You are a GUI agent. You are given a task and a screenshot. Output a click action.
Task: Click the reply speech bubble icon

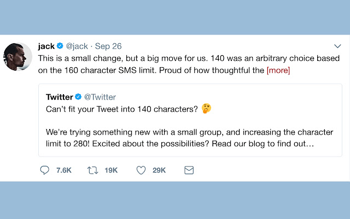45,170
